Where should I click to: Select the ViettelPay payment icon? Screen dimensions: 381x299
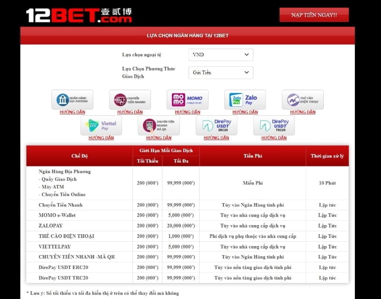point(101,125)
